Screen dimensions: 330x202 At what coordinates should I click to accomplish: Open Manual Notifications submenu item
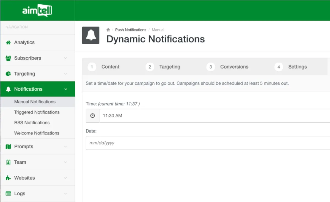37,102
